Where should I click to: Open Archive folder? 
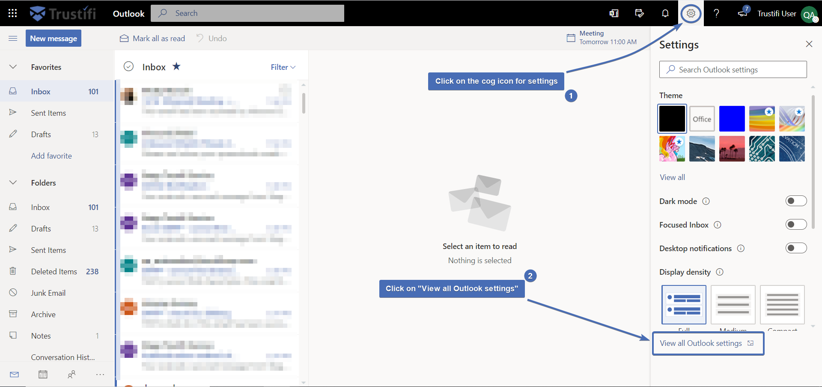(57, 314)
